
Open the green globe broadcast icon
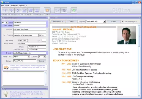point(74,11)
